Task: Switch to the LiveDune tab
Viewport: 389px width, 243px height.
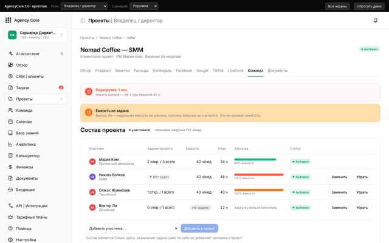Action: coord(235,70)
